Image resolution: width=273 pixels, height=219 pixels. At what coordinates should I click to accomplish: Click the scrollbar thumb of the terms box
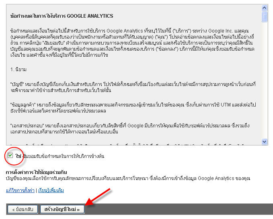click(x=264, y=17)
